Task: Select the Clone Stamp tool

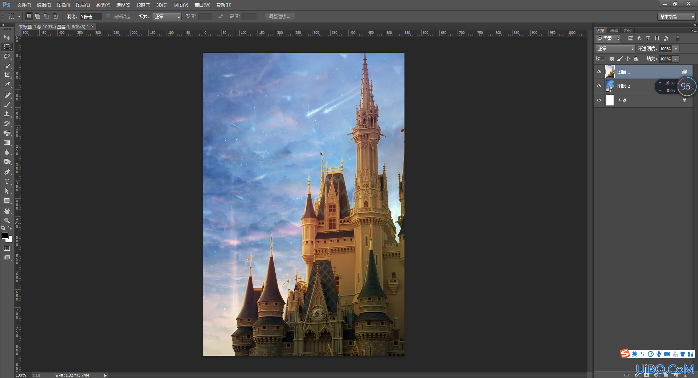Action: click(7, 114)
